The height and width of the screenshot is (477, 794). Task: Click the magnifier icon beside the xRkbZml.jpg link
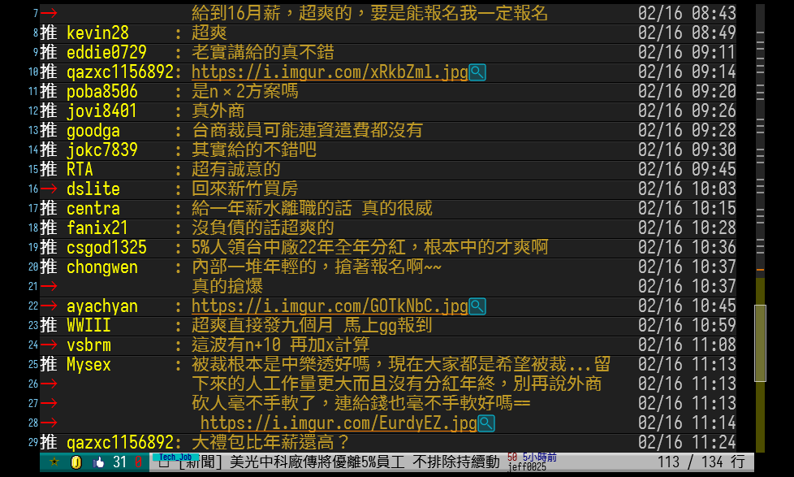(477, 72)
